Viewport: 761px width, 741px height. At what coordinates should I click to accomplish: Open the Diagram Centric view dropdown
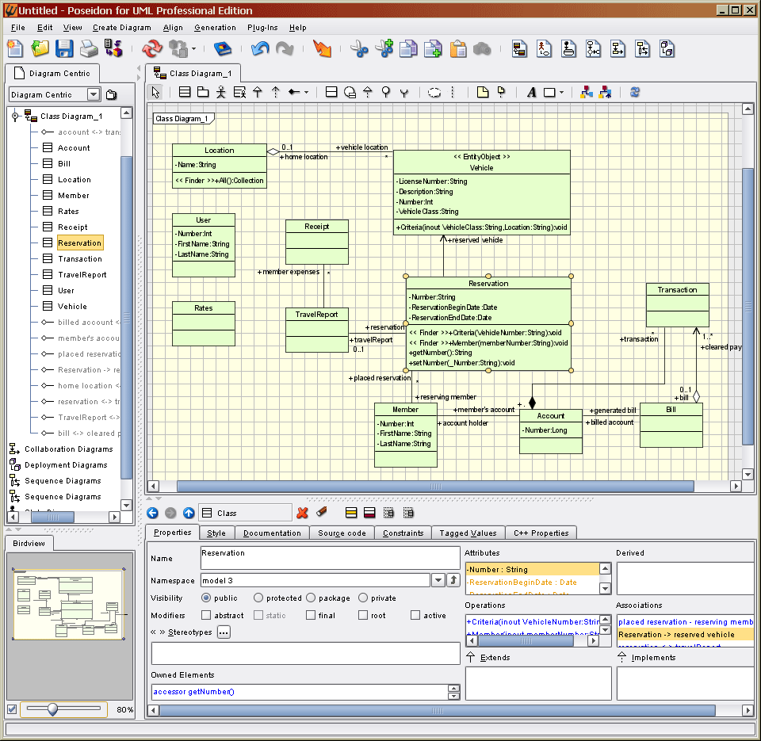tap(94, 94)
